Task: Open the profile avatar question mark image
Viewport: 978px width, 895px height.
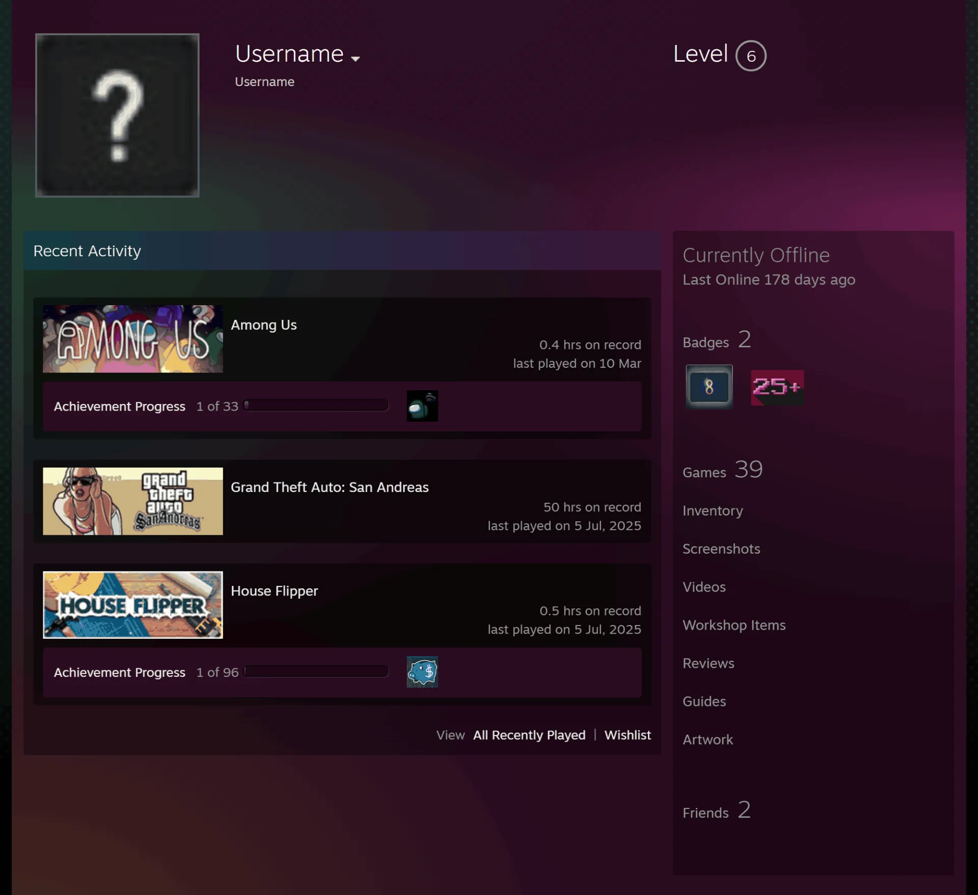Action: [x=117, y=115]
